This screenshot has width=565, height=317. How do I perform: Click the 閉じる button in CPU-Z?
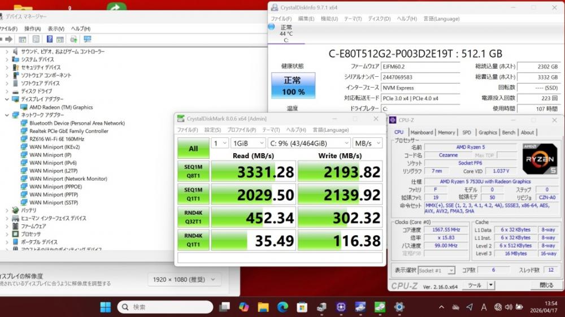[x=546, y=285]
